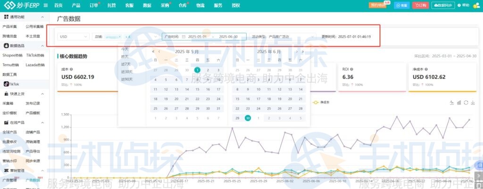Open TikTok热销 in sidebar
Image resolution: width=483 pixels, height=189 pixels.
pyautogui.click(x=35, y=55)
